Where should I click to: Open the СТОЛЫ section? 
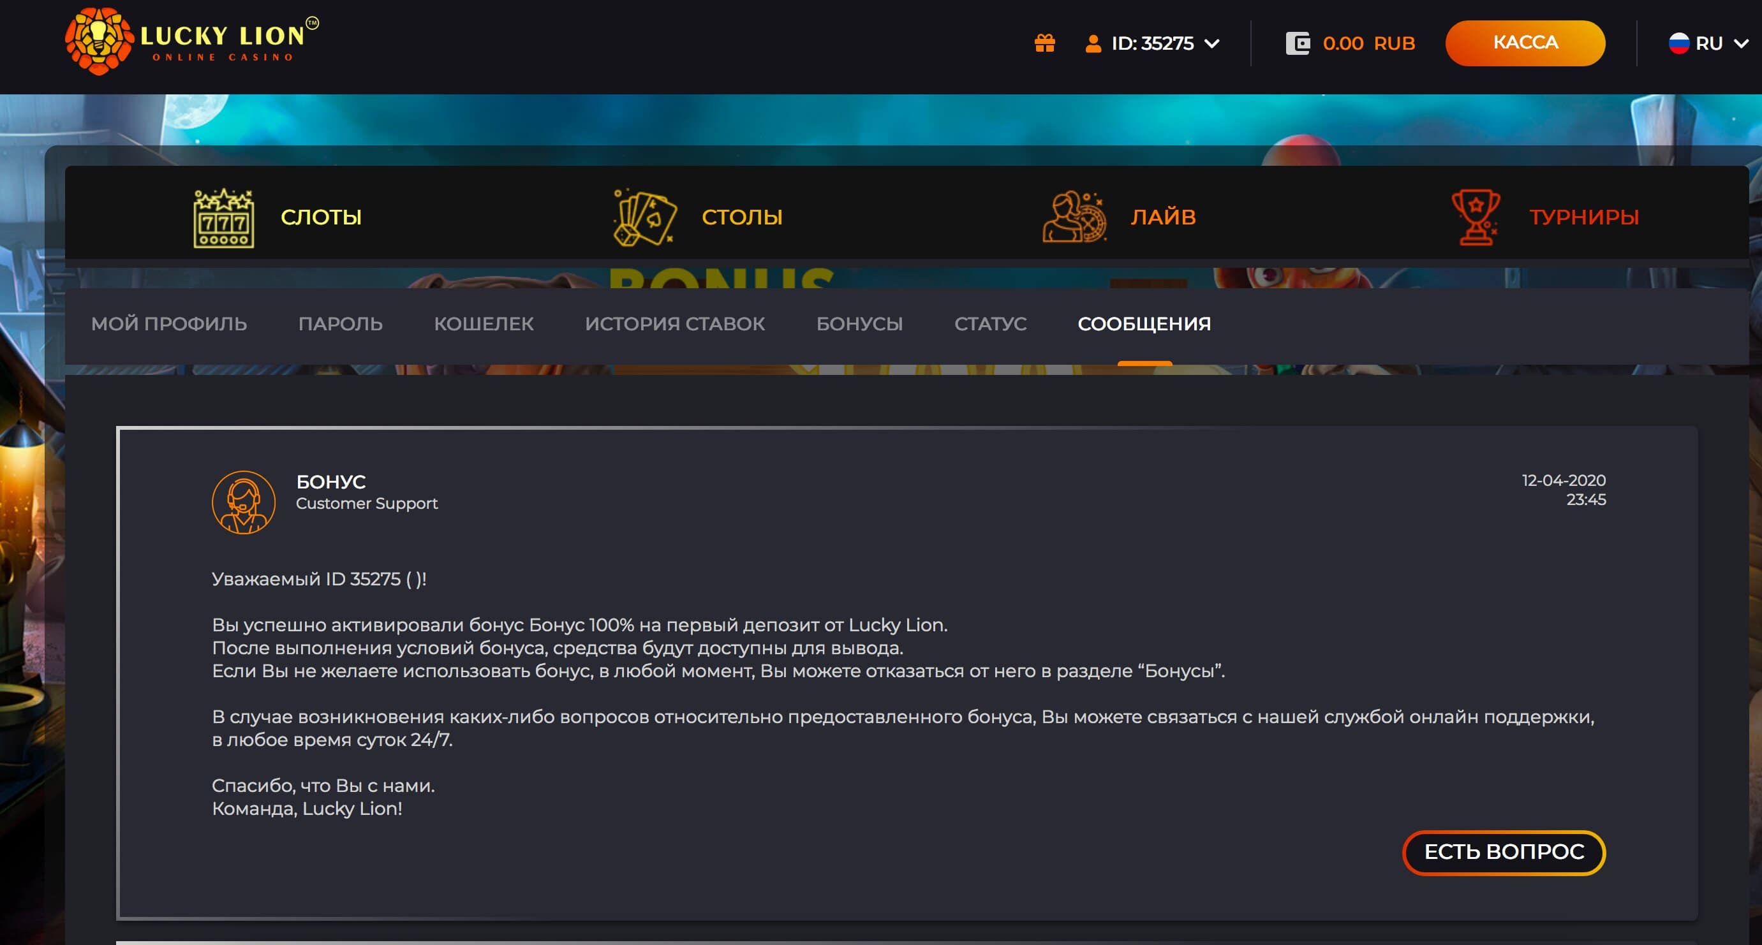[741, 217]
